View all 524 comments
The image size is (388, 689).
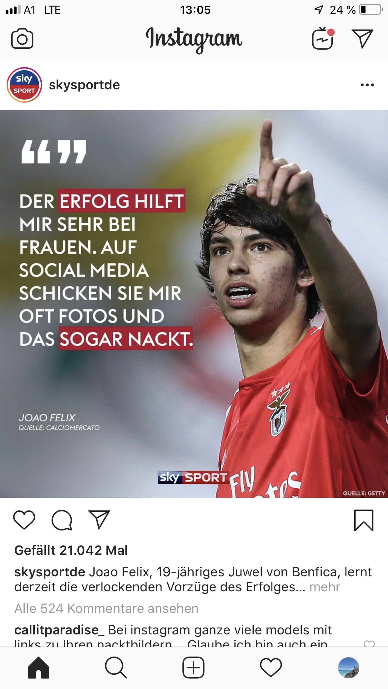tap(107, 608)
